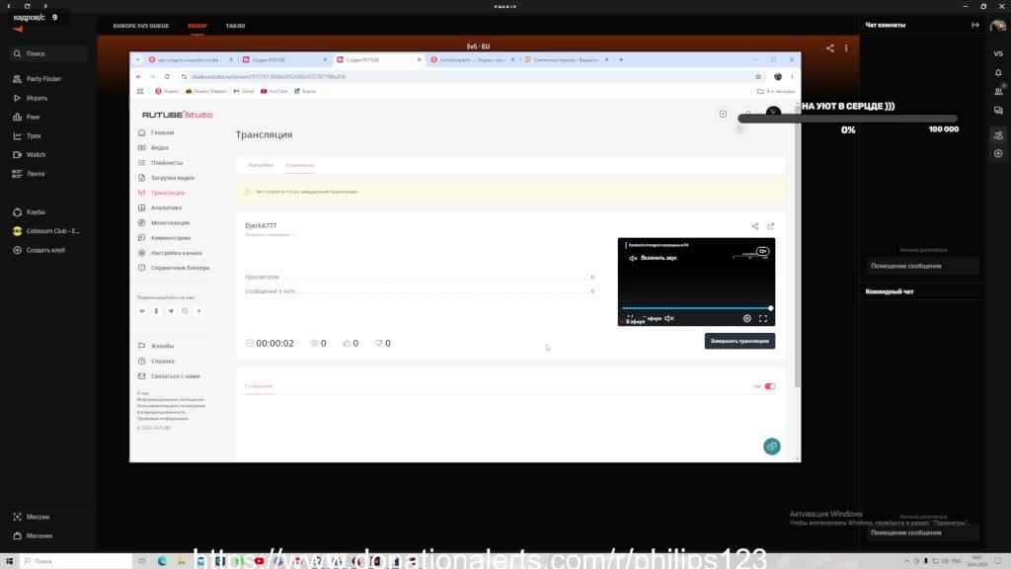
Task: Click the RUTUBE add video icon
Action: 723,115
